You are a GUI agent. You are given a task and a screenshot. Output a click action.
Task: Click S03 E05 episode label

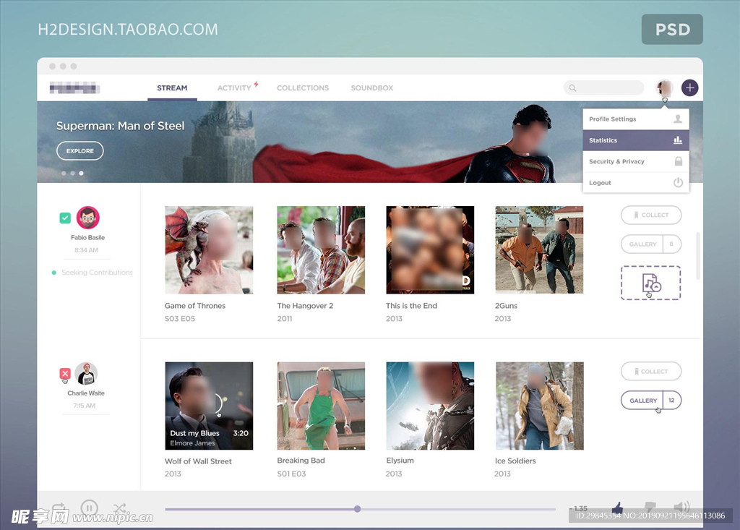(x=180, y=319)
